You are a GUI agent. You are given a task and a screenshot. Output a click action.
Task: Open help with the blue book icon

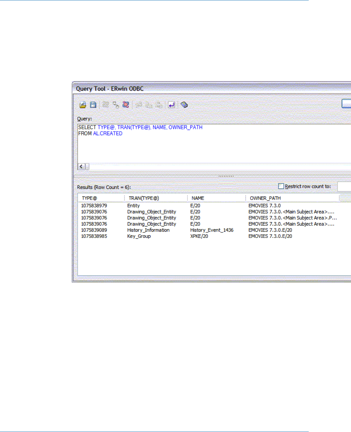click(184, 105)
